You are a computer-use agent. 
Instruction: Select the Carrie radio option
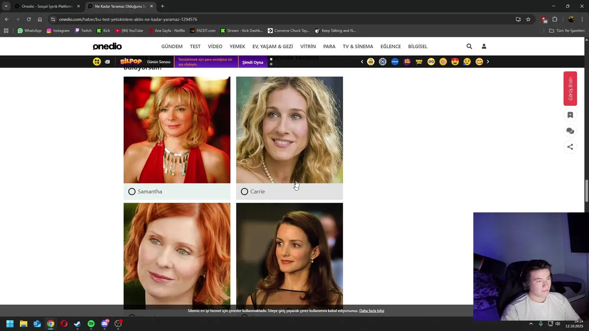coord(244,192)
